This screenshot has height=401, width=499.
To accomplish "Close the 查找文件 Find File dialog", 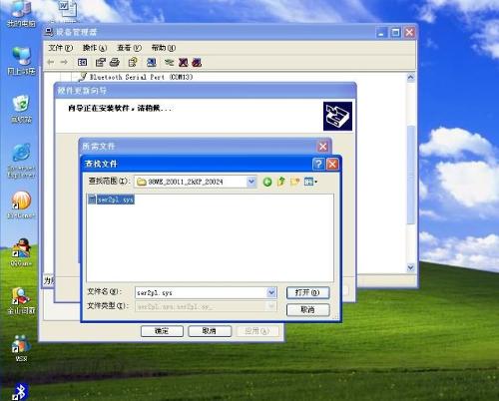I will point(332,164).
